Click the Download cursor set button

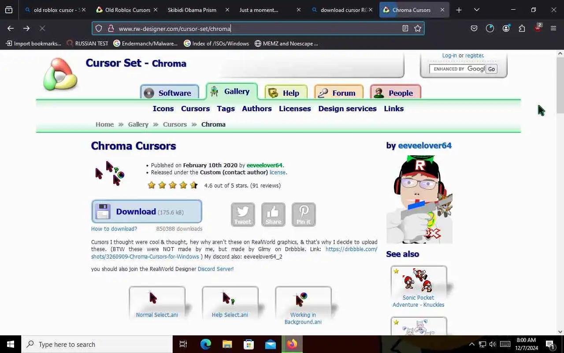click(x=147, y=211)
